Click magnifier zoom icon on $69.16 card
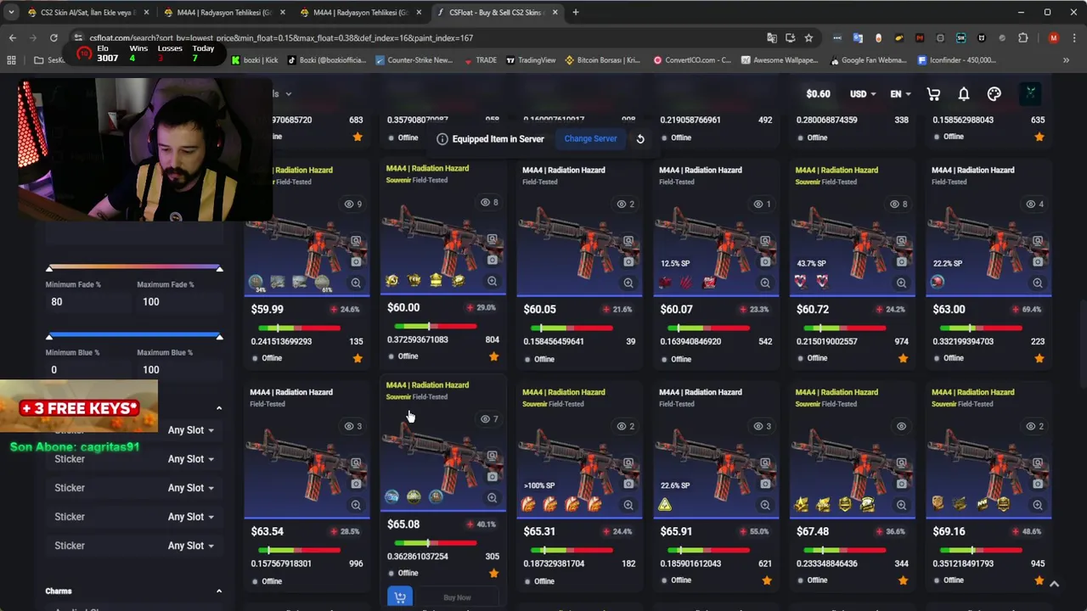This screenshot has width=1087, height=611. [x=1038, y=506]
